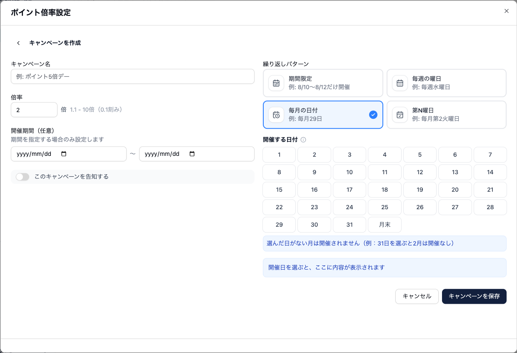This screenshot has width=517, height=353.
Task: Open the start date calendar picker icon
Action: point(64,154)
